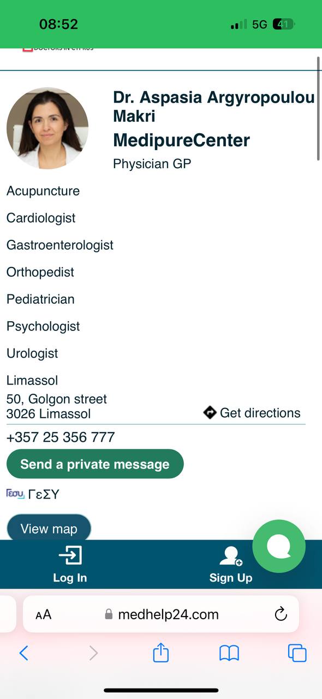Image resolution: width=322 pixels, height=699 pixels.
Task: Click the Get directions arrow icon
Action: [x=210, y=412]
